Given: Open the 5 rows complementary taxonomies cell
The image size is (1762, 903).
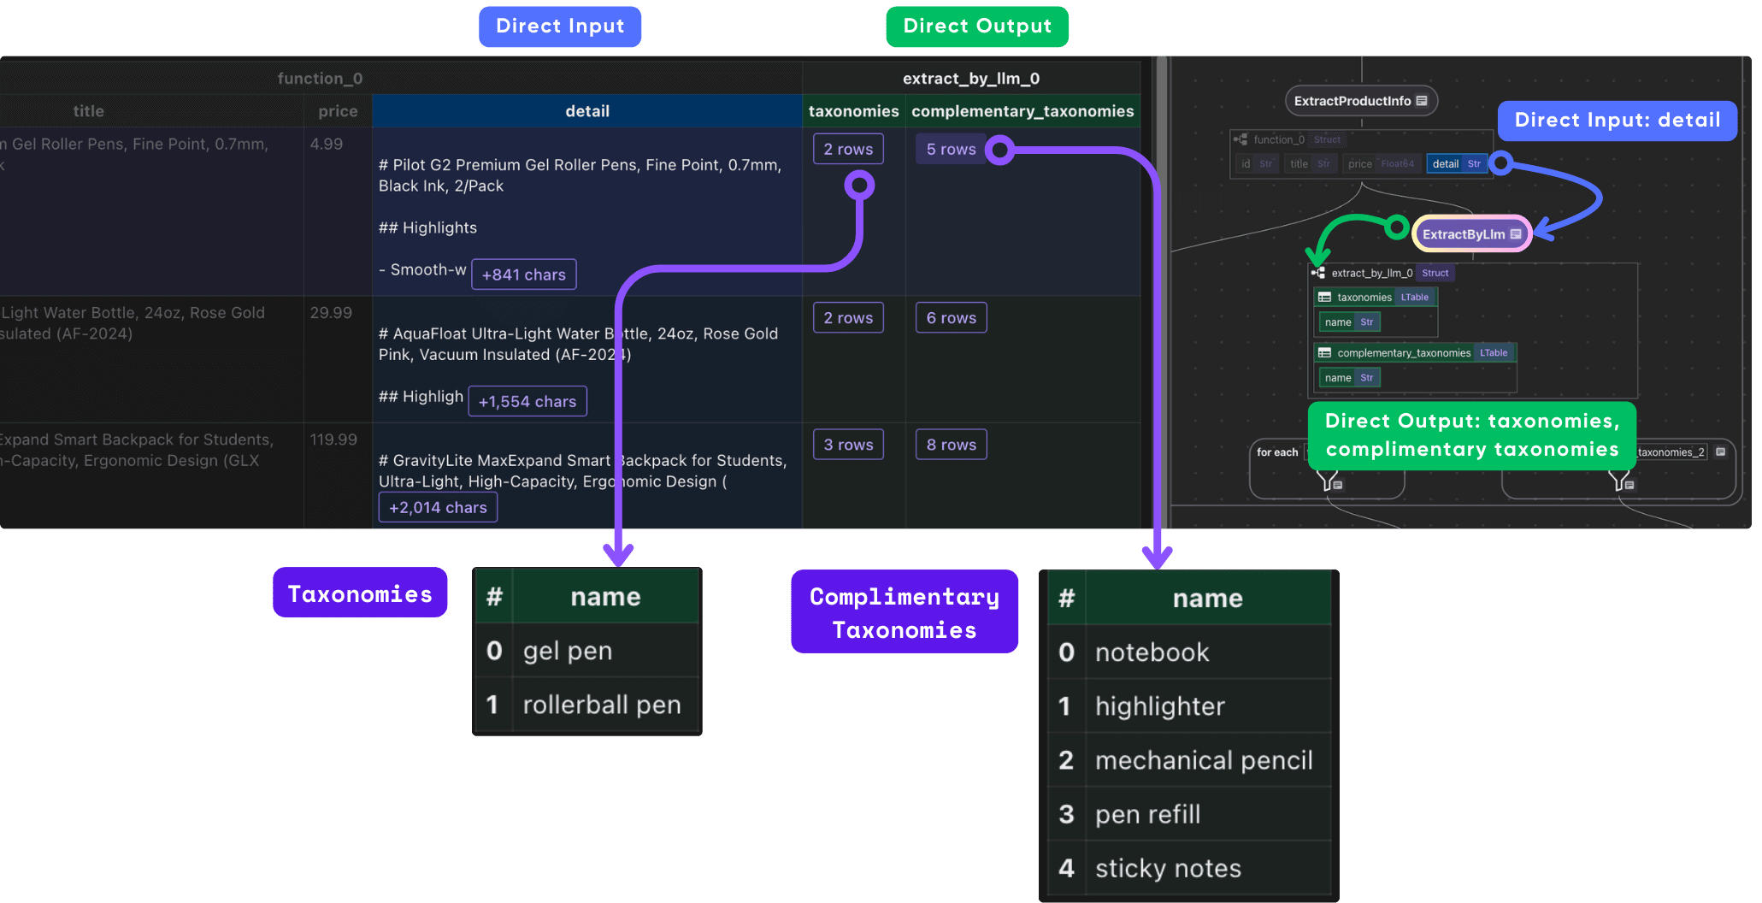Looking at the screenshot, I should [x=950, y=150].
